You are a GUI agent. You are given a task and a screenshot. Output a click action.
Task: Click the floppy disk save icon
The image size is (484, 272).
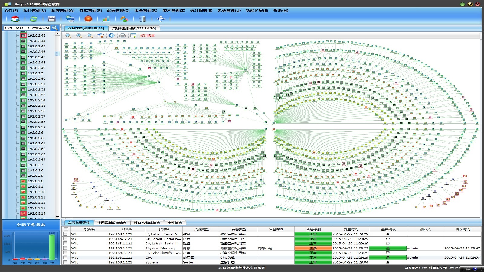coord(52,19)
